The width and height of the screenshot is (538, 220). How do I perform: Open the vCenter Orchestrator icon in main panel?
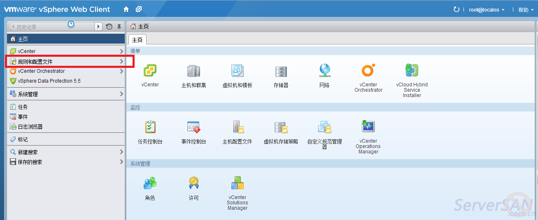[x=368, y=71]
